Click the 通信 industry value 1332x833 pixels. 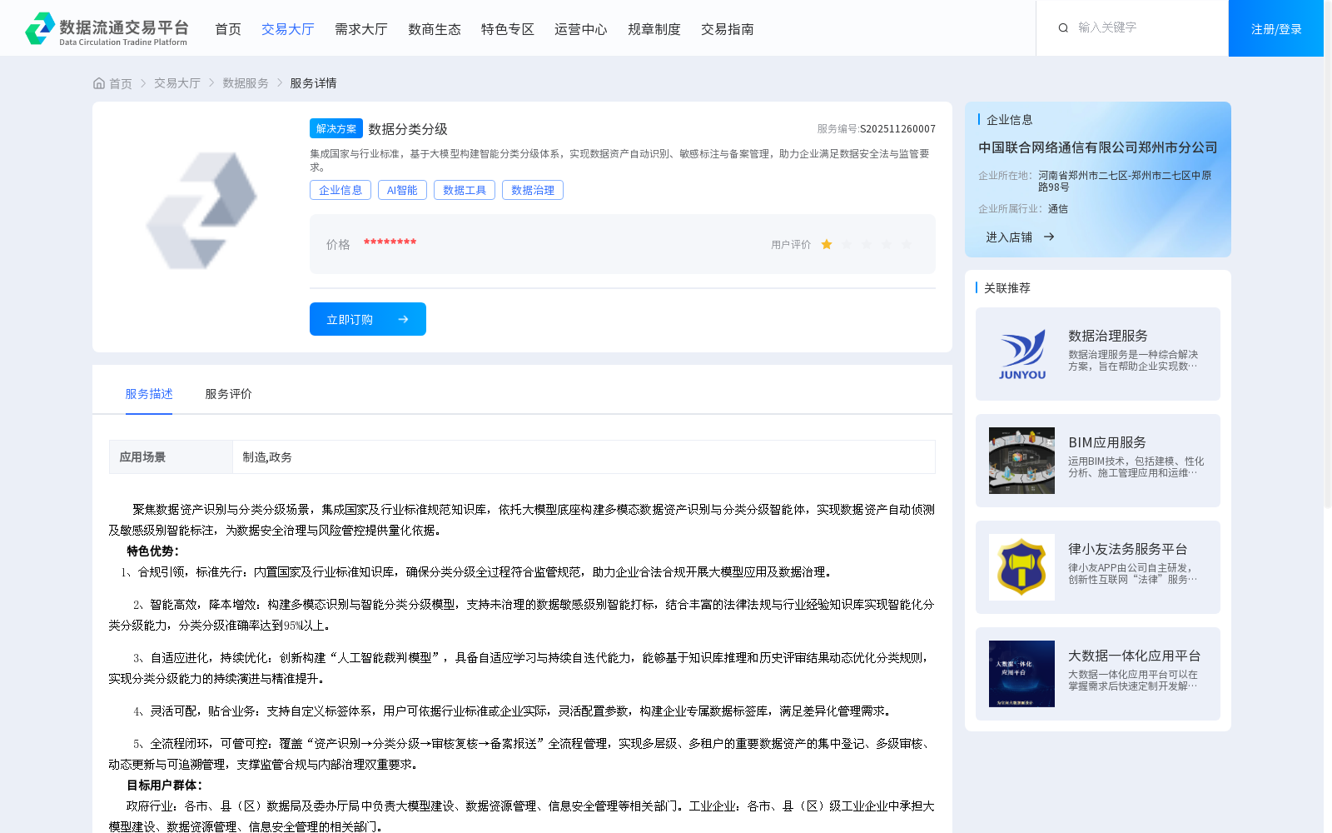[x=1057, y=209]
